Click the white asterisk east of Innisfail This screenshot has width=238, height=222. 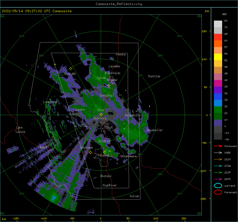point(126,91)
